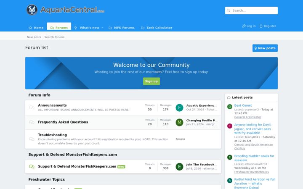Click Central and South American Cichlids link

coord(253,147)
